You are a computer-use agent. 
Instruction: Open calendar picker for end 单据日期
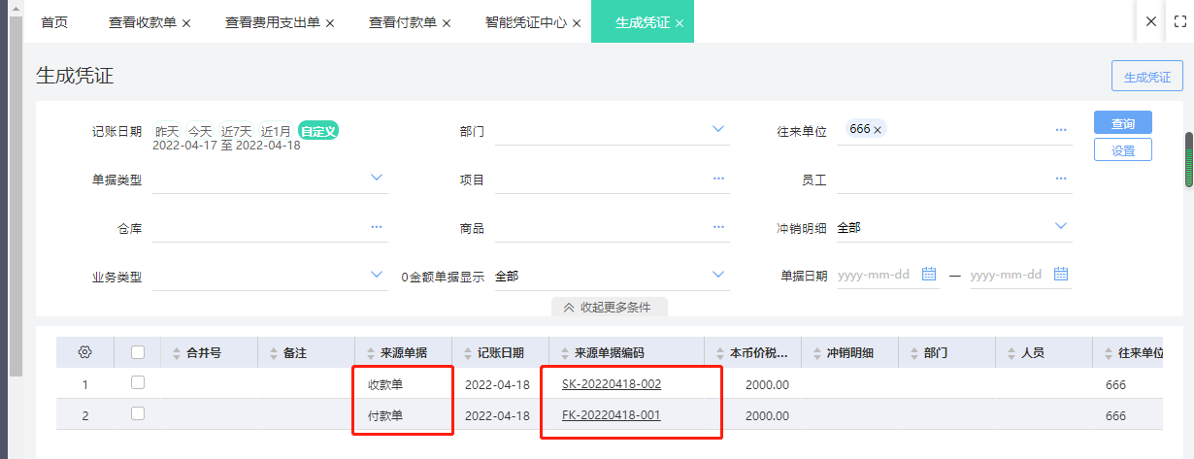click(1060, 275)
